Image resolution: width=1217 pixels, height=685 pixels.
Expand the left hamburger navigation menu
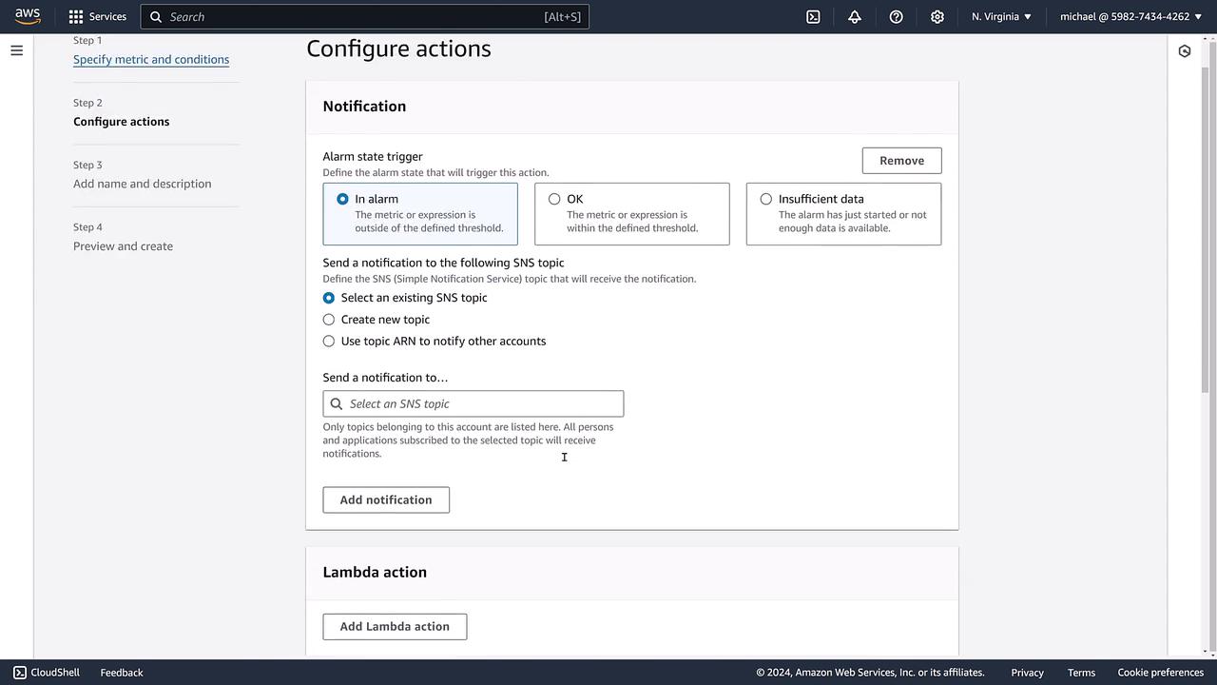(16, 50)
